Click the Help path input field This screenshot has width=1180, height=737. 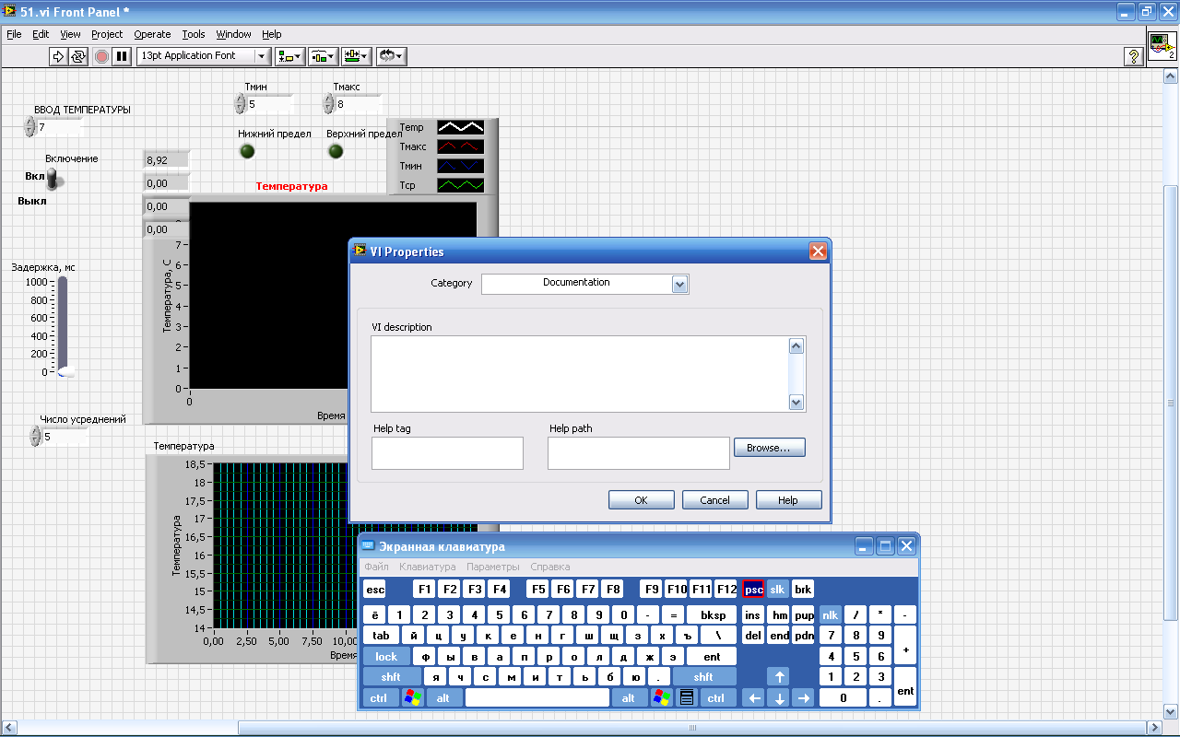(639, 453)
